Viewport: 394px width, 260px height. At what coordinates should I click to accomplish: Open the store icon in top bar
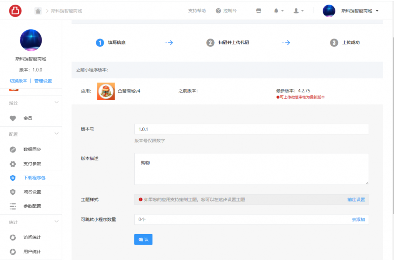click(x=259, y=11)
